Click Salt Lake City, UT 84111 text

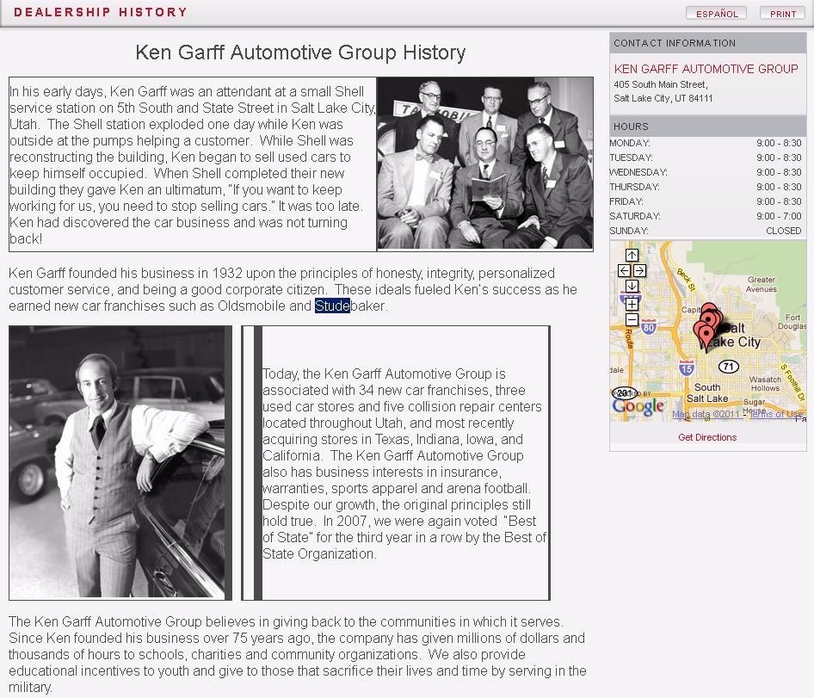tap(663, 98)
